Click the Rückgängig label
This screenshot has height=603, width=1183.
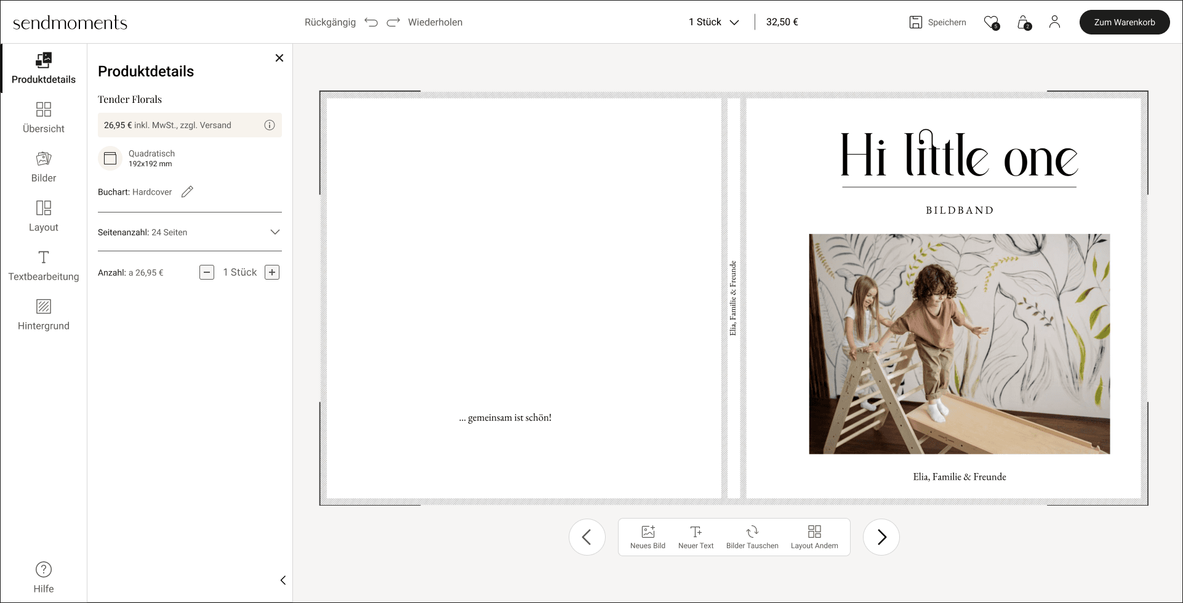(330, 22)
